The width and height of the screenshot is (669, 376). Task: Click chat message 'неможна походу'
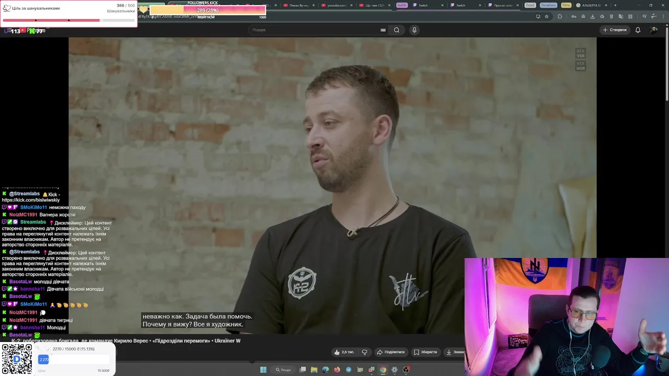(x=67, y=207)
